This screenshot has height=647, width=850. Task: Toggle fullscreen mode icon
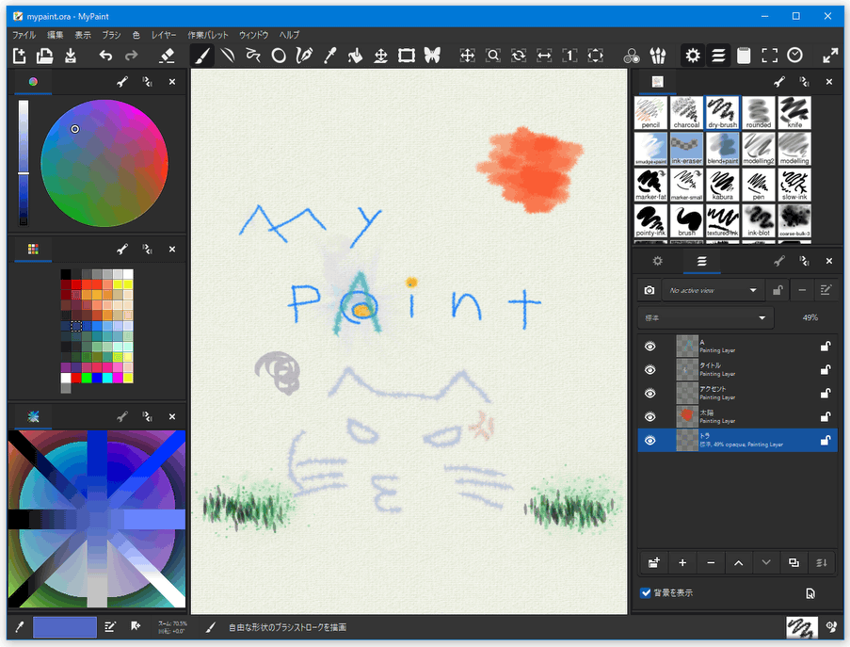click(770, 56)
